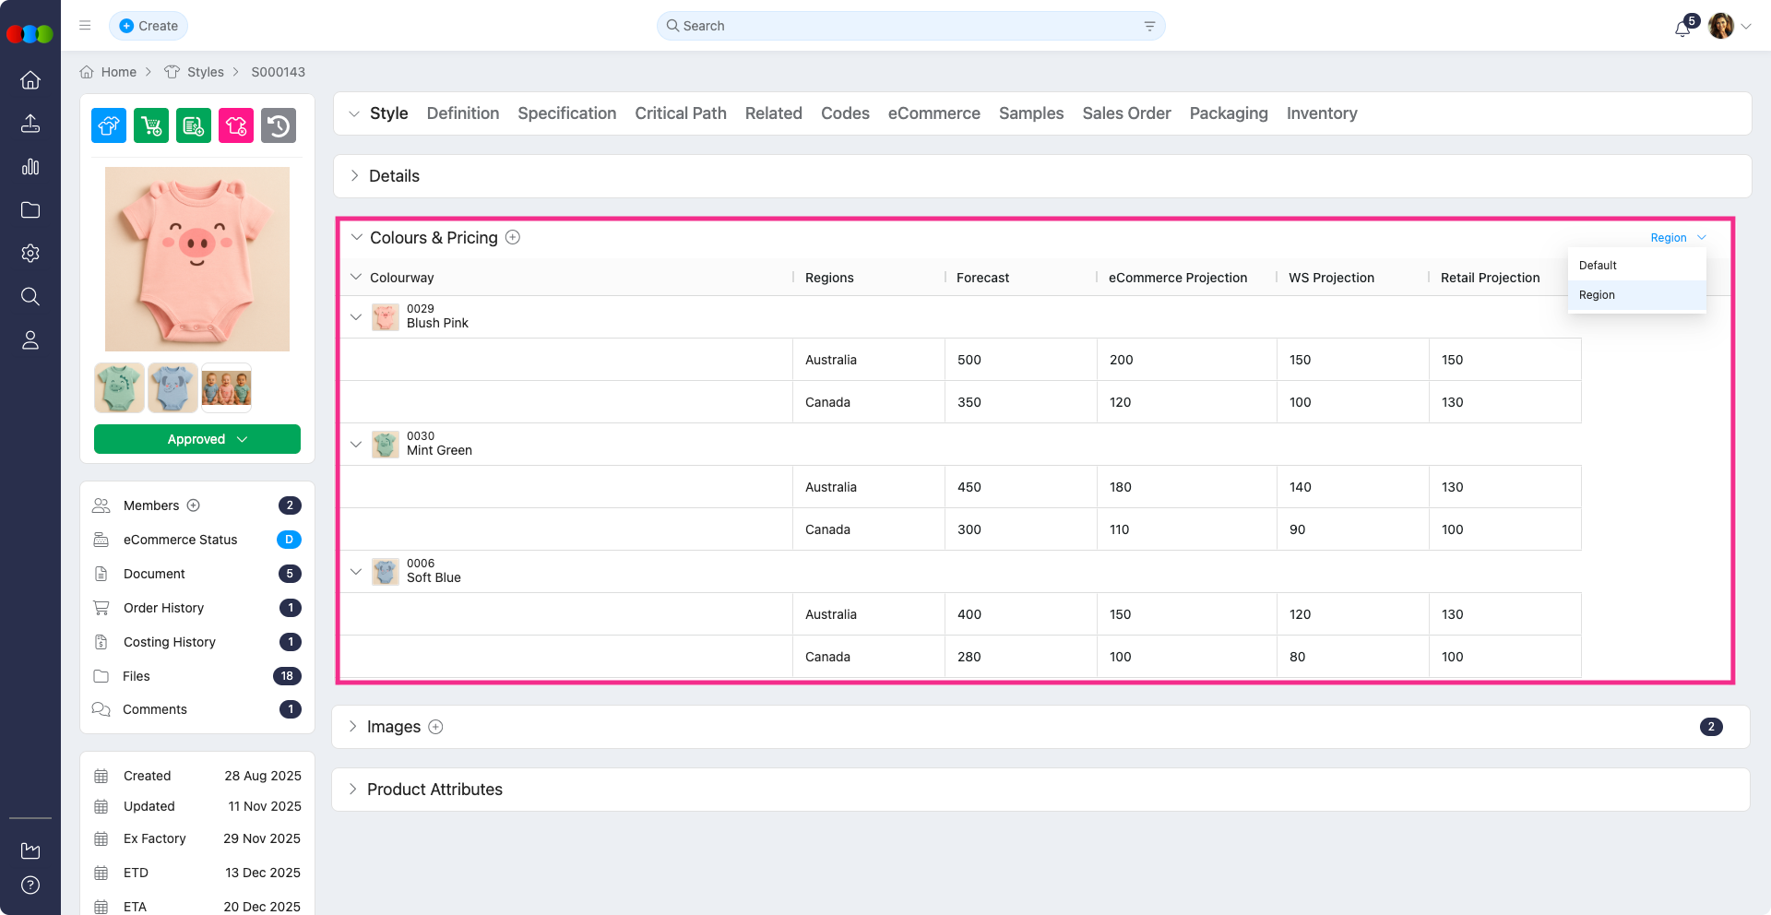The image size is (1771, 915).
Task: Select Default from the region menu
Action: pos(1598,266)
